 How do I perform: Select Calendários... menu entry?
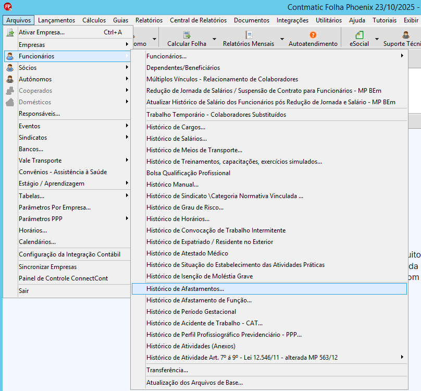67,242
